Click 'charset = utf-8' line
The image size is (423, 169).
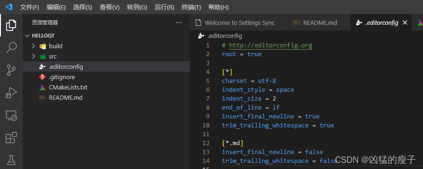pos(249,81)
